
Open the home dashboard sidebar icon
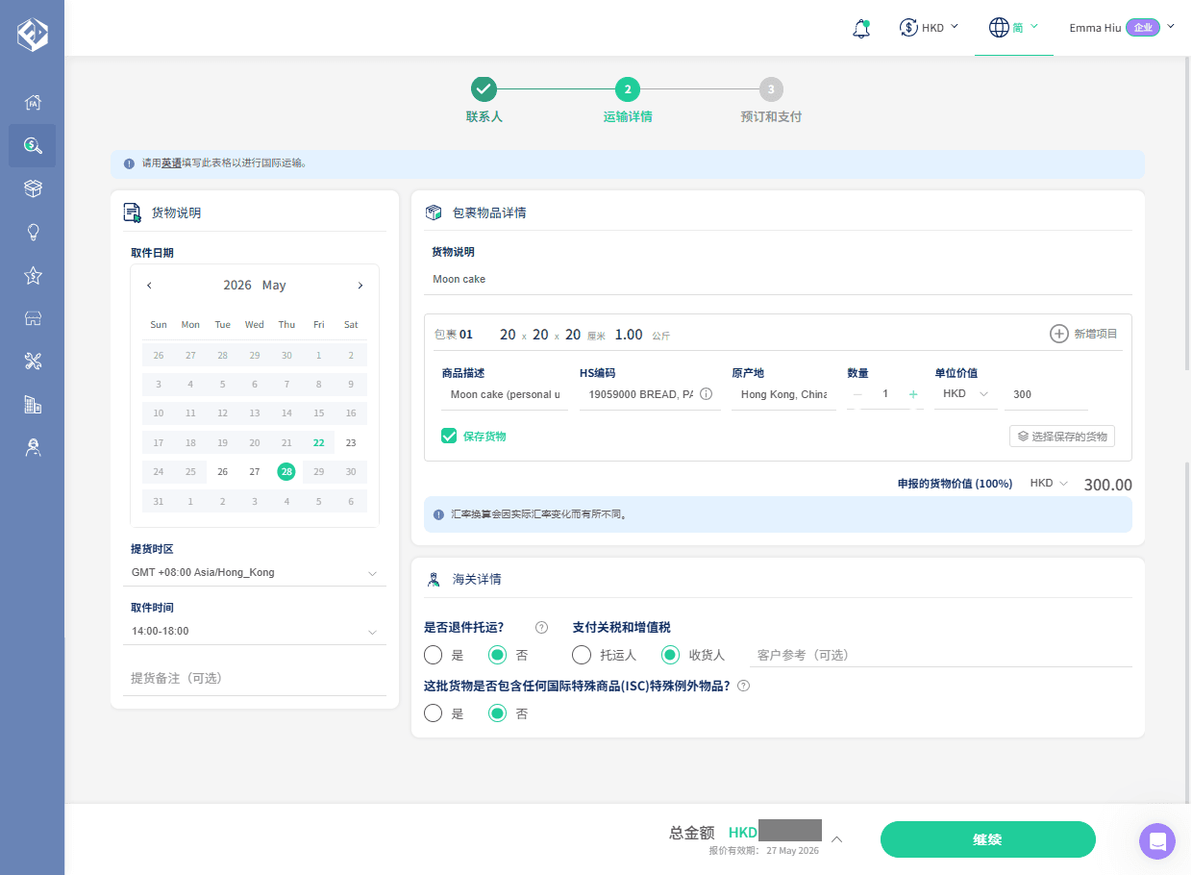point(33,103)
